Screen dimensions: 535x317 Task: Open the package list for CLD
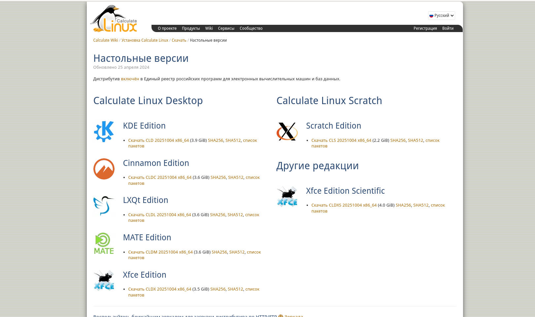coord(250,140)
